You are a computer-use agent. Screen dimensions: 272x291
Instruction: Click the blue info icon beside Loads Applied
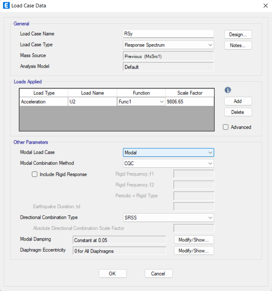coord(228,90)
